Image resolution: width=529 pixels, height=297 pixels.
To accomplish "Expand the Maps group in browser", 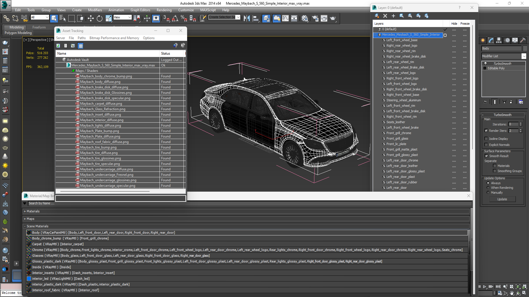I will (x=25, y=219).
